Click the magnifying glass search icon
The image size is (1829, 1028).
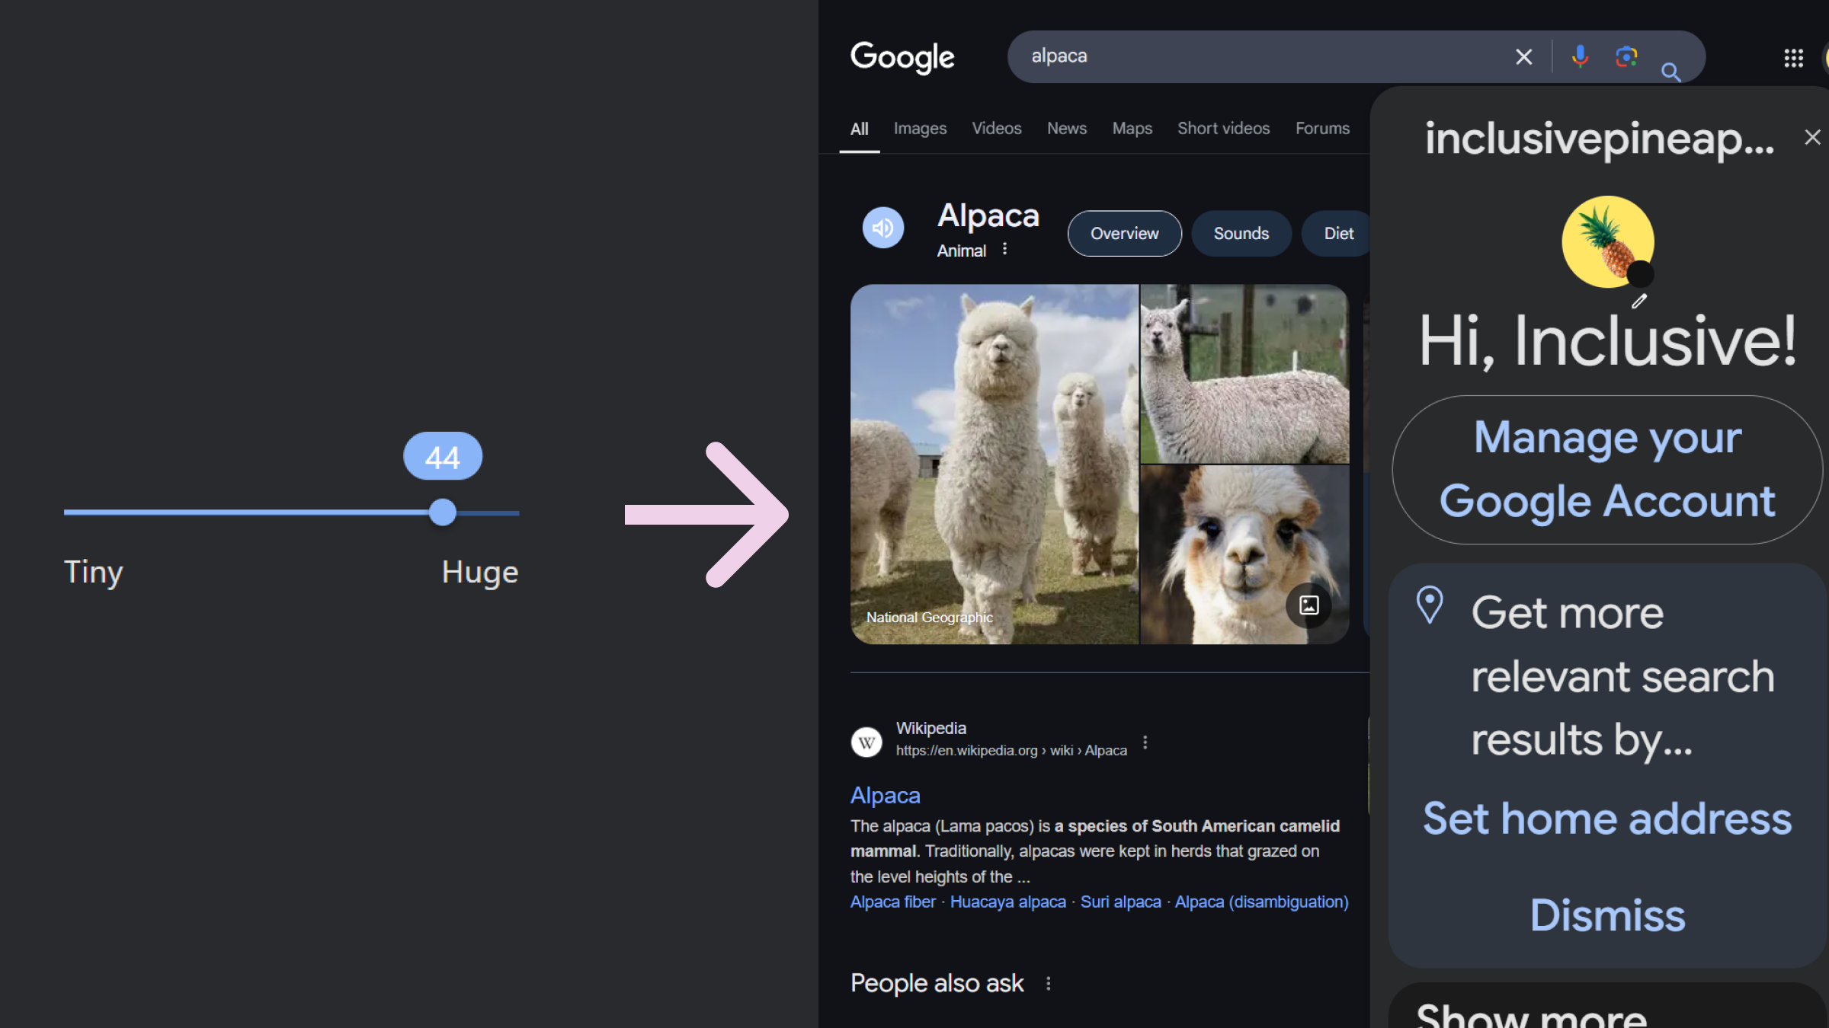[1670, 72]
